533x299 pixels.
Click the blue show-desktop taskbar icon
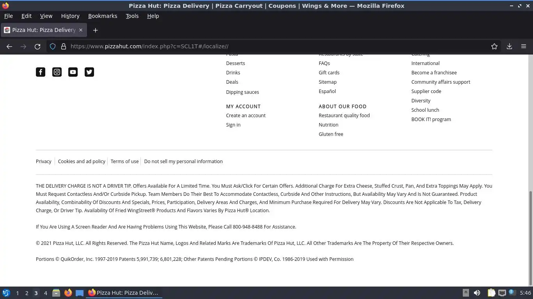pyautogui.click(x=80, y=293)
